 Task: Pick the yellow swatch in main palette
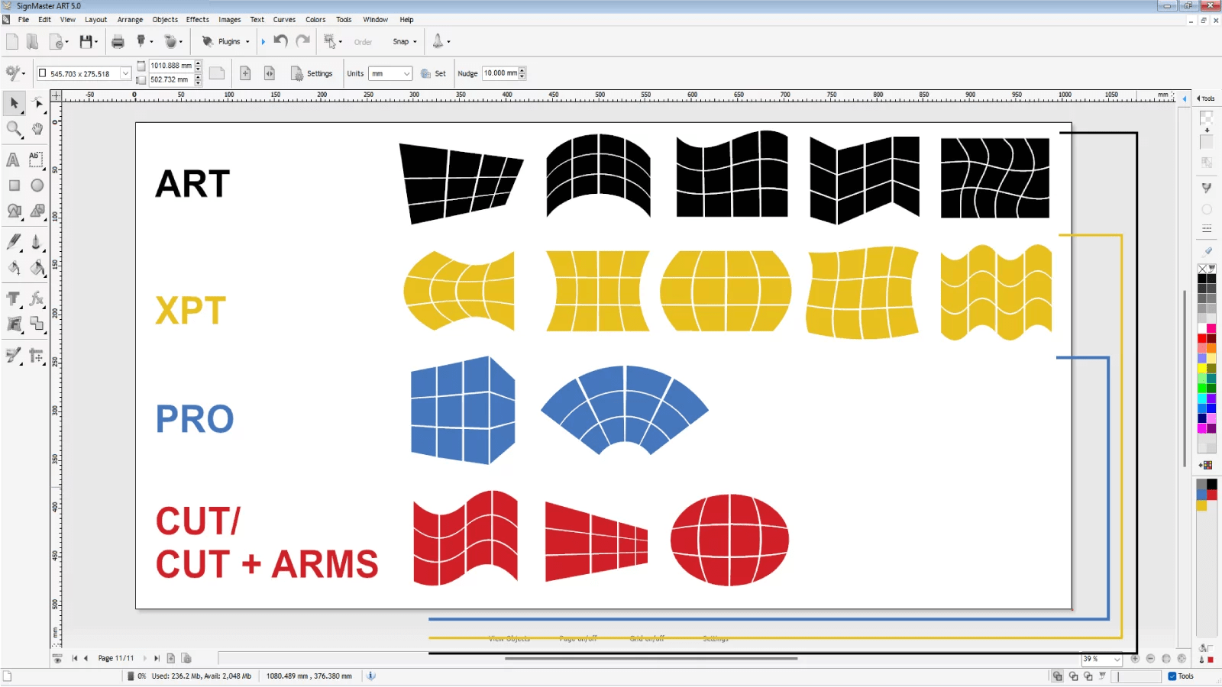[1202, 369]
